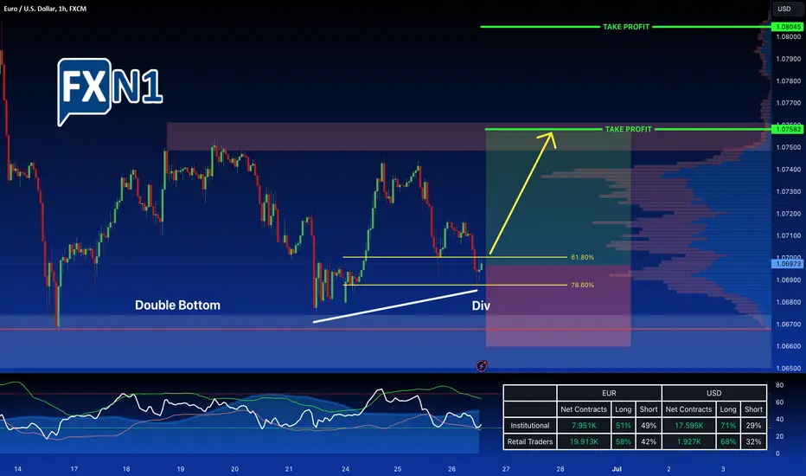Click the lightning event icon on chart

click(481, 366)
